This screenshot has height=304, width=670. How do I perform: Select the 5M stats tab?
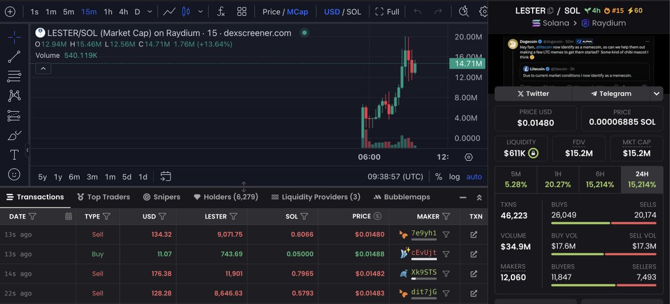(516, 179)
